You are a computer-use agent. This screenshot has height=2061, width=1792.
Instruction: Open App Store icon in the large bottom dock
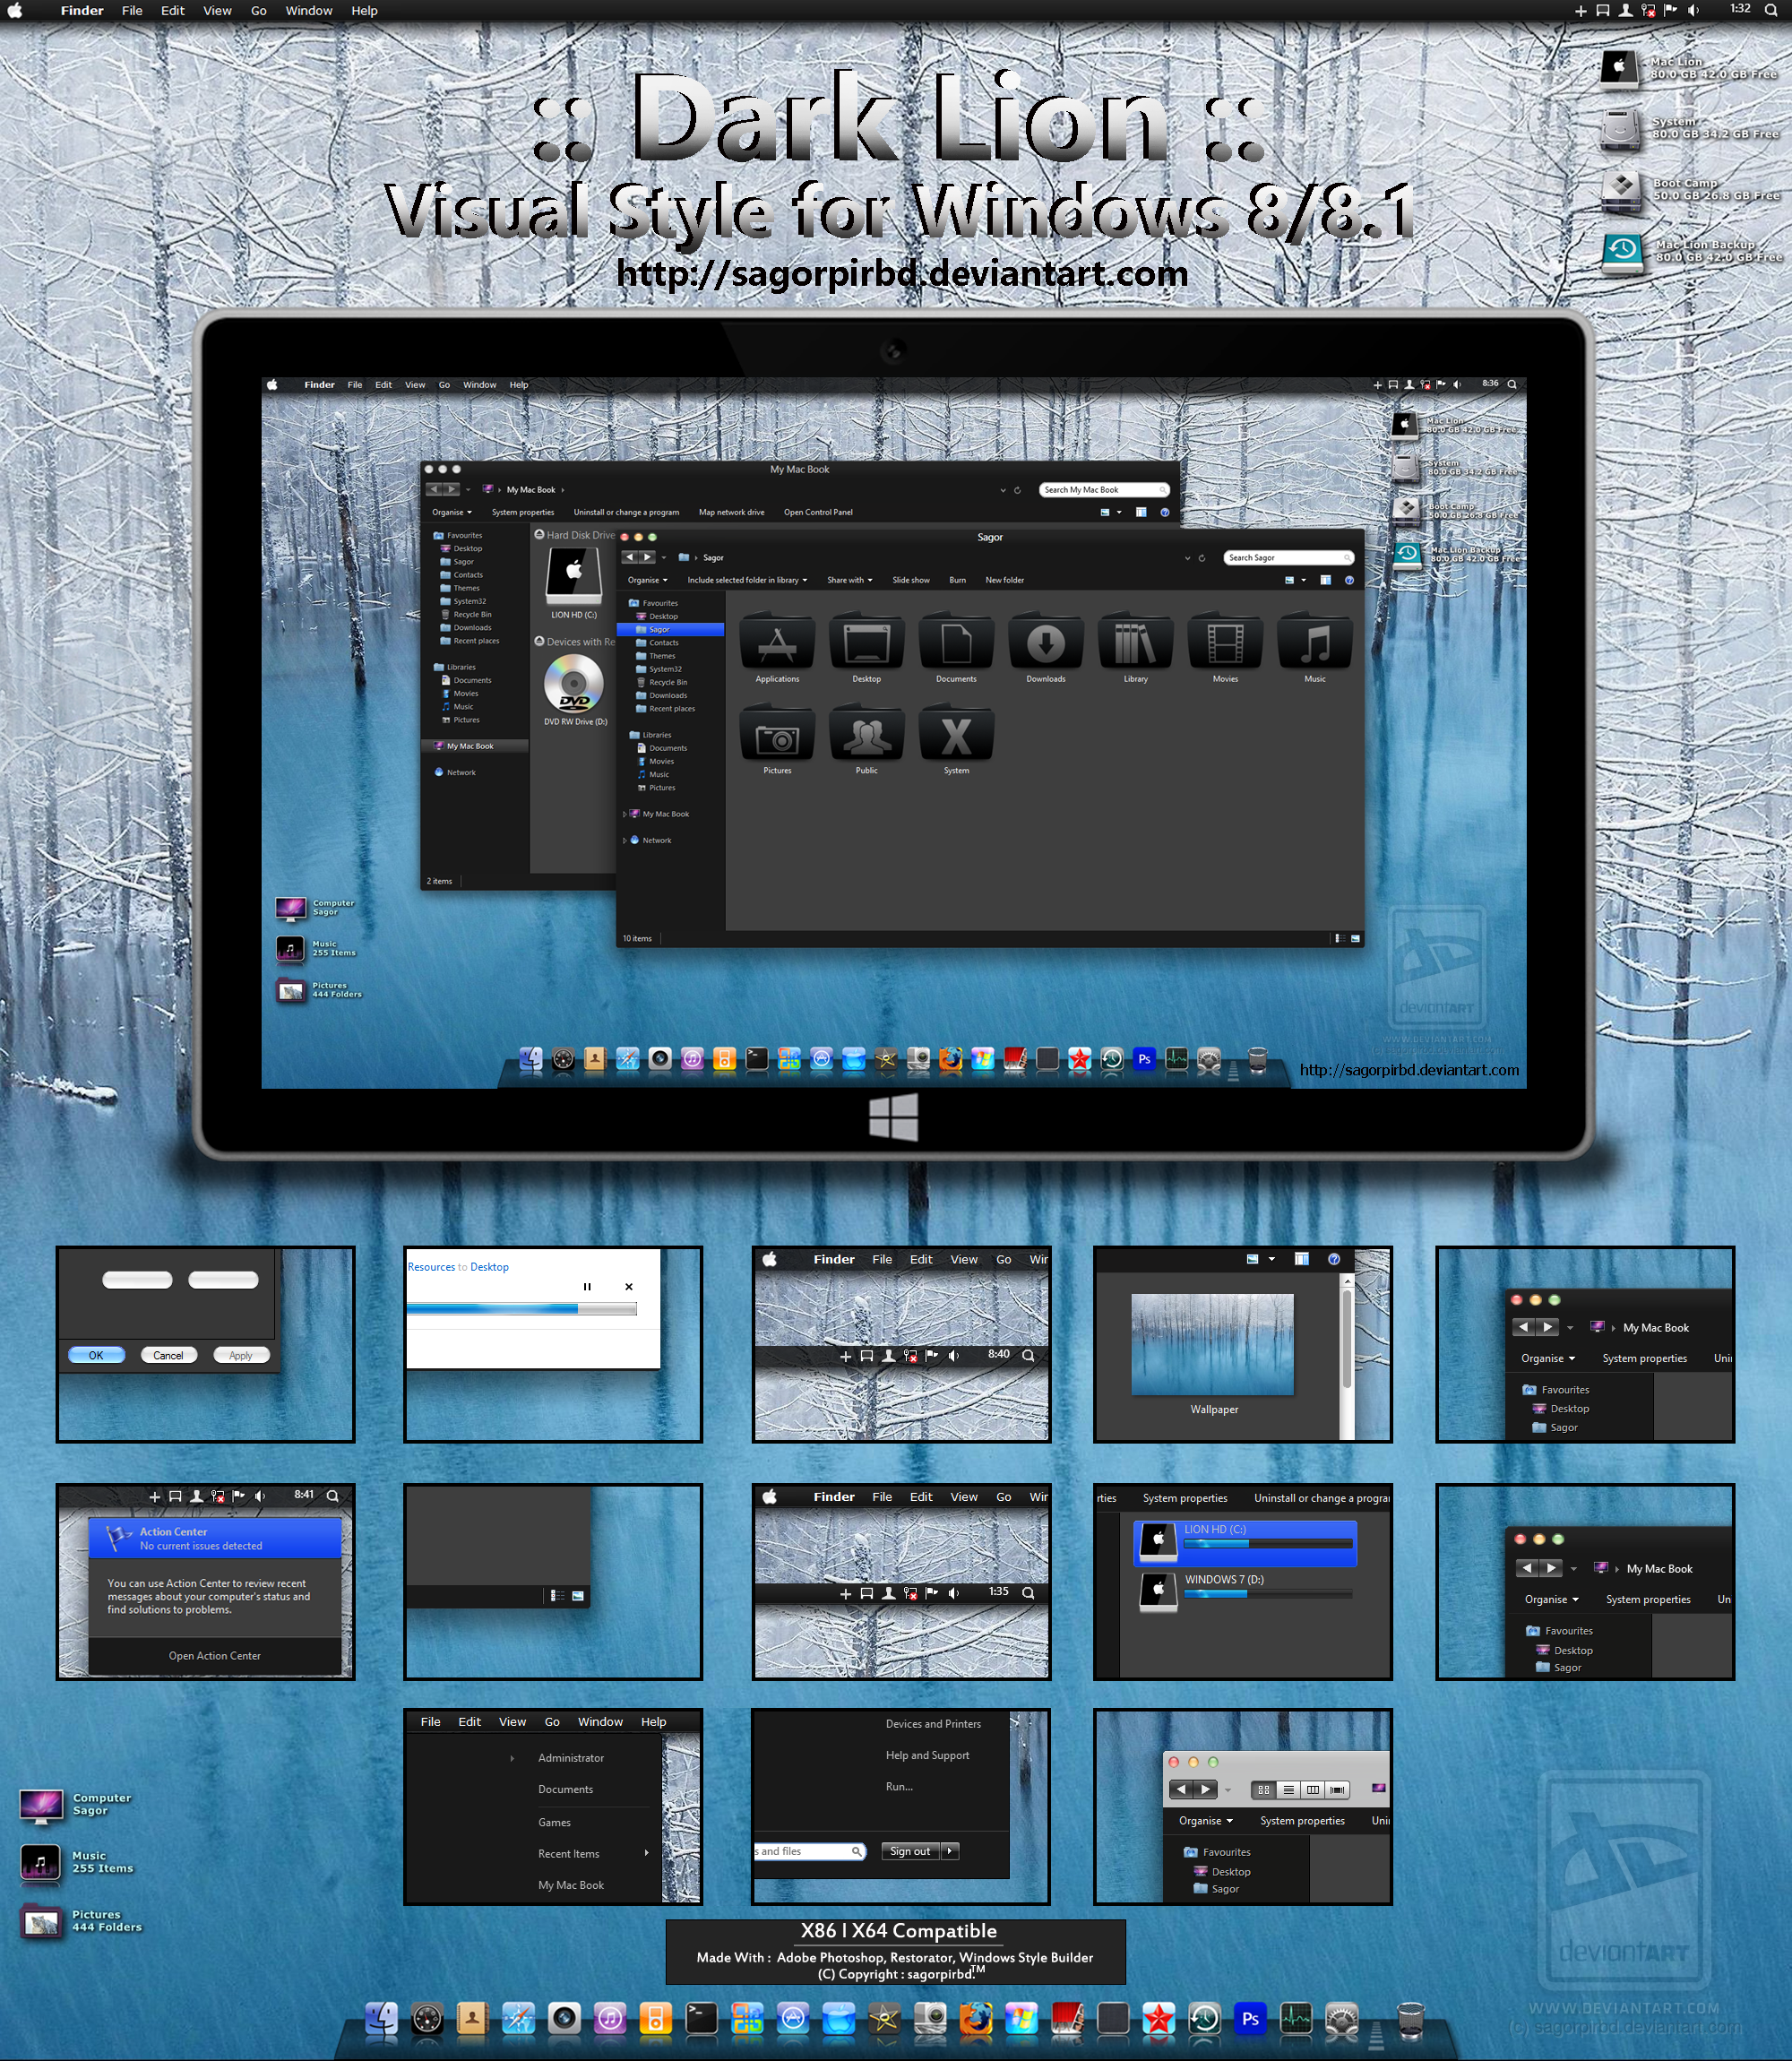pyautogui.click(x=793, y=2019)
